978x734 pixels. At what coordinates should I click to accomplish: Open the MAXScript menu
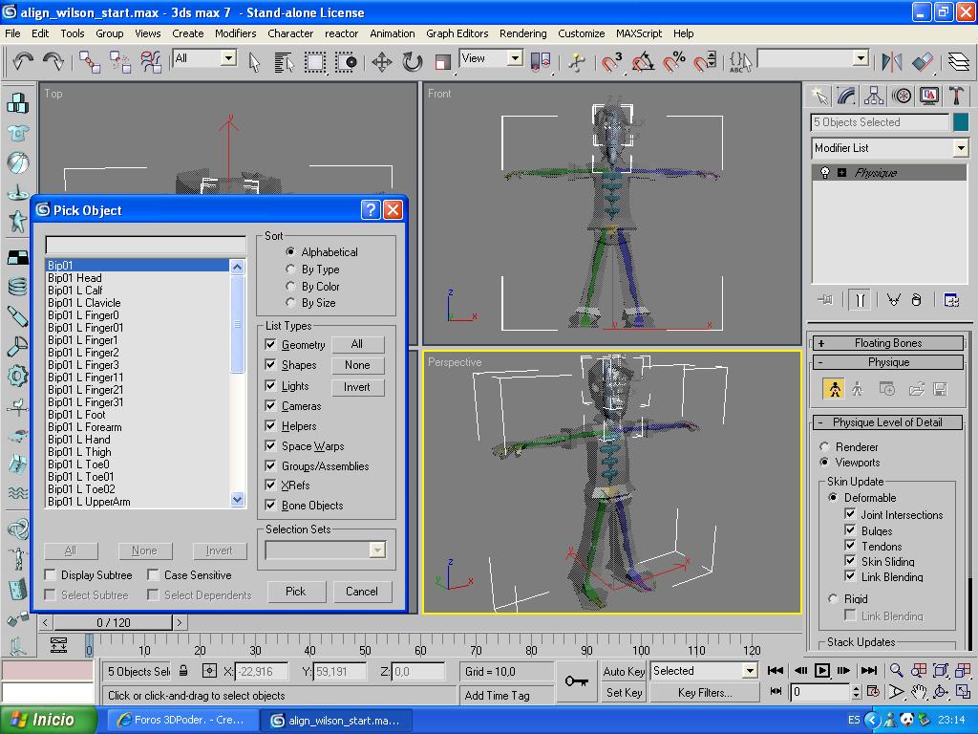639,33
